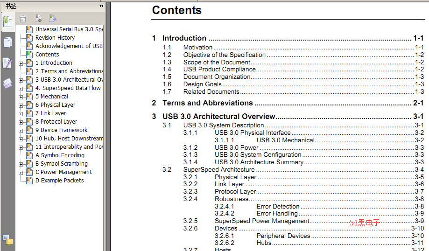Image resolution: width=429 pixels, height=251 pixels.
Task: Click the delete bookmark trash icon
Action: pyautogui.click(x=23, y=19)
